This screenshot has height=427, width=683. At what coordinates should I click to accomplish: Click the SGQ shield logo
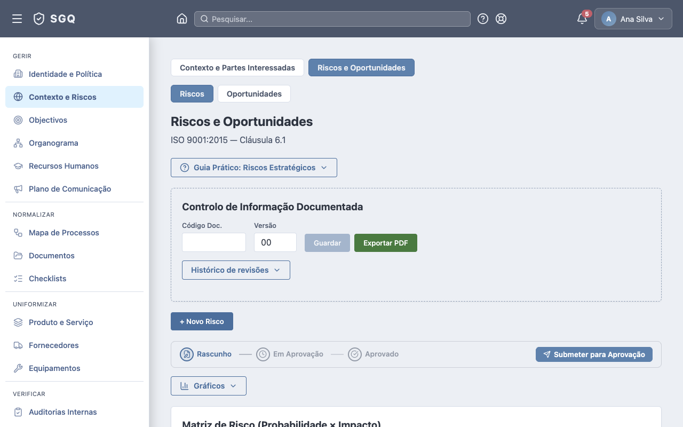click(x=39, y=19)
